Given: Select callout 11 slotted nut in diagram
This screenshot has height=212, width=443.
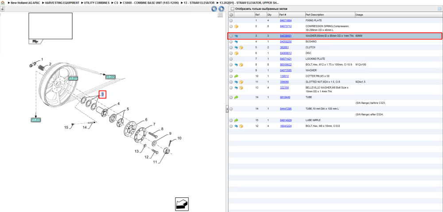Looking at the screenshot, I should pyautogui.click(x=155, y=162).
